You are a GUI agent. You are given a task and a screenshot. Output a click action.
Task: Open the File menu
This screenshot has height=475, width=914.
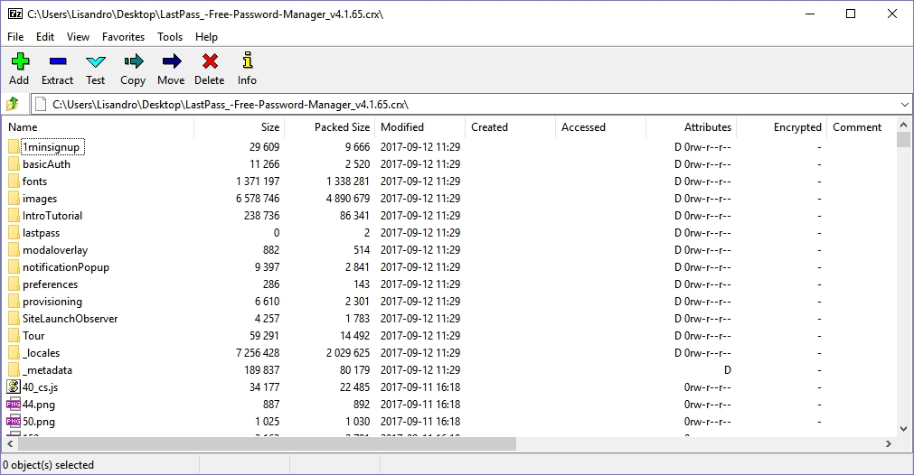[x=15, y=37]
